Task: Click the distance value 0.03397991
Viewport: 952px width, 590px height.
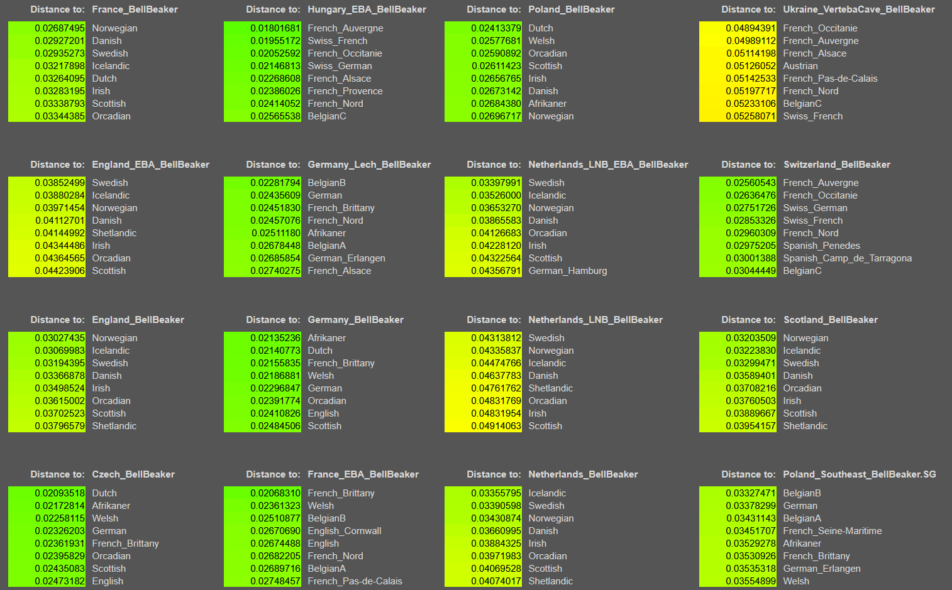Action: (496, 183)
